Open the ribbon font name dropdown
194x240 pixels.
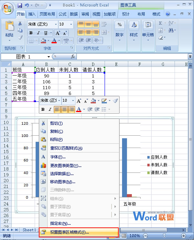(x=56, y=24)
